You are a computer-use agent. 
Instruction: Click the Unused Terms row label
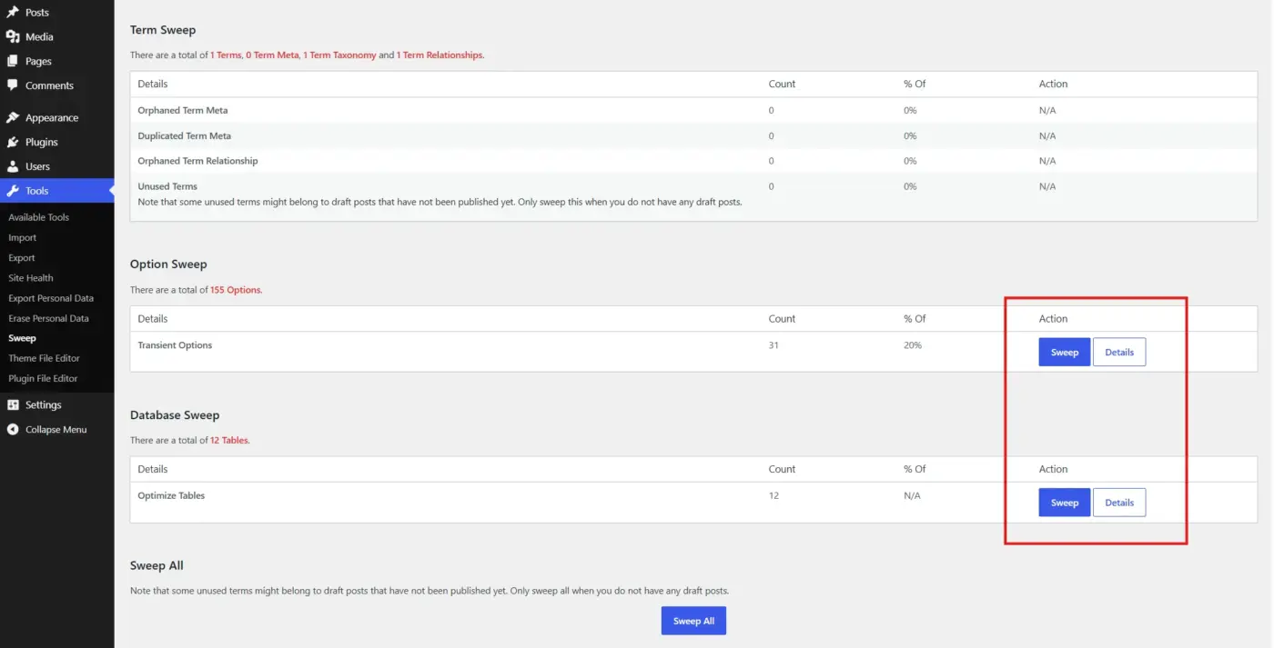tap(167, 186)
